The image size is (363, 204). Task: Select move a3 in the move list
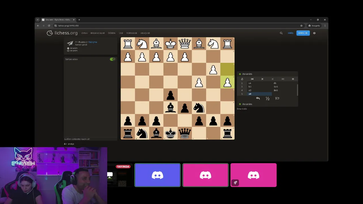click(259, 90)
